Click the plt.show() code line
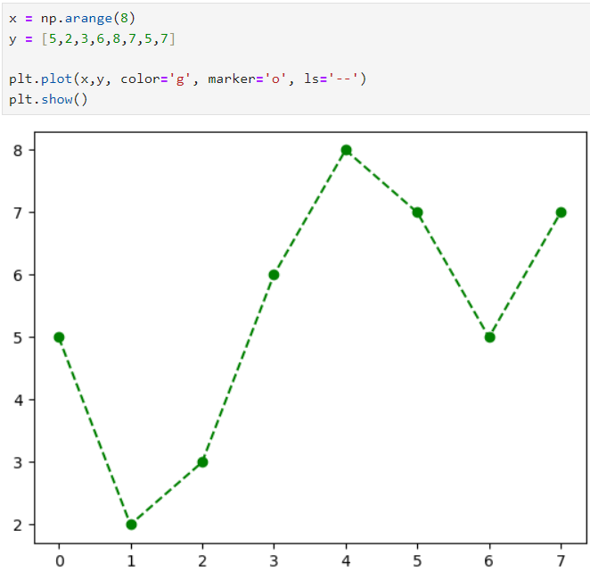Viewport: 590px width, 572px height. tap(48, 99)
